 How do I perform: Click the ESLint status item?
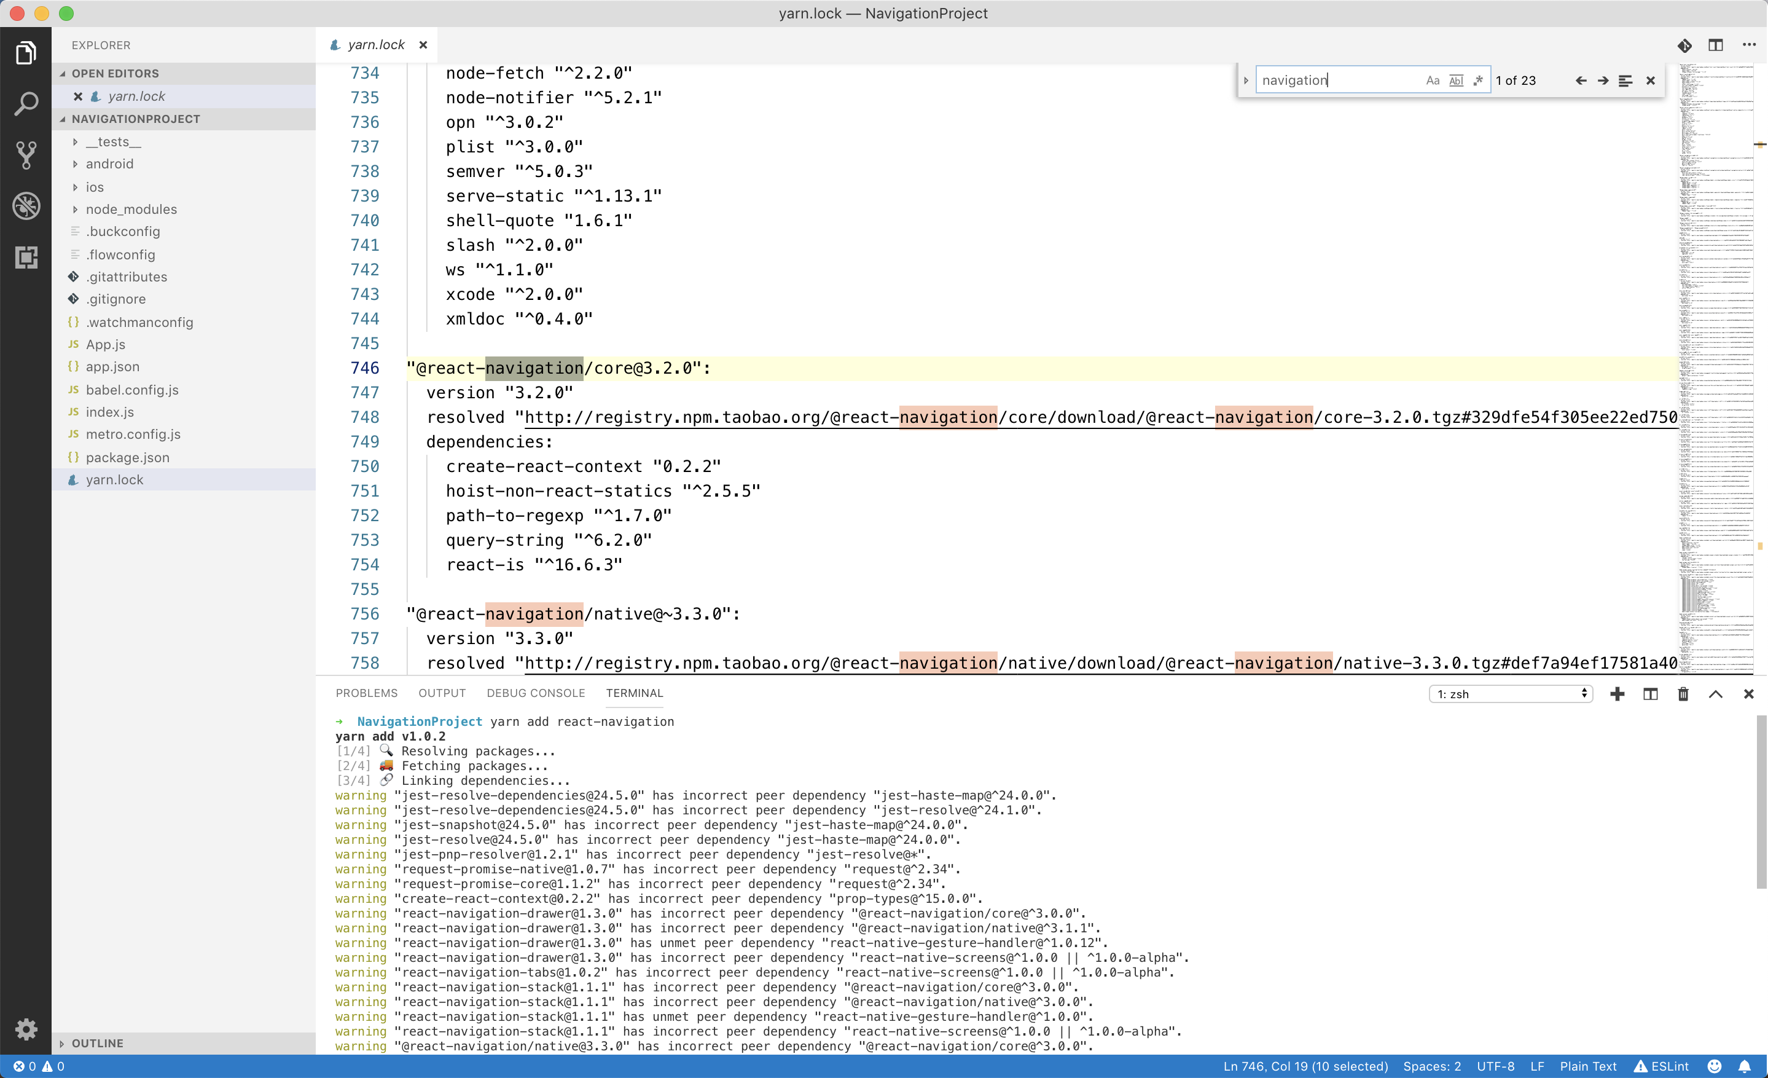click(x=1661, y=1066)
